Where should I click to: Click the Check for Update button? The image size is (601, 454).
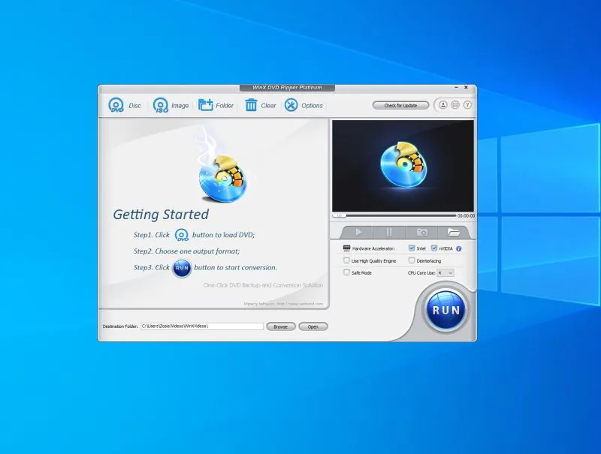coord(400,106)
